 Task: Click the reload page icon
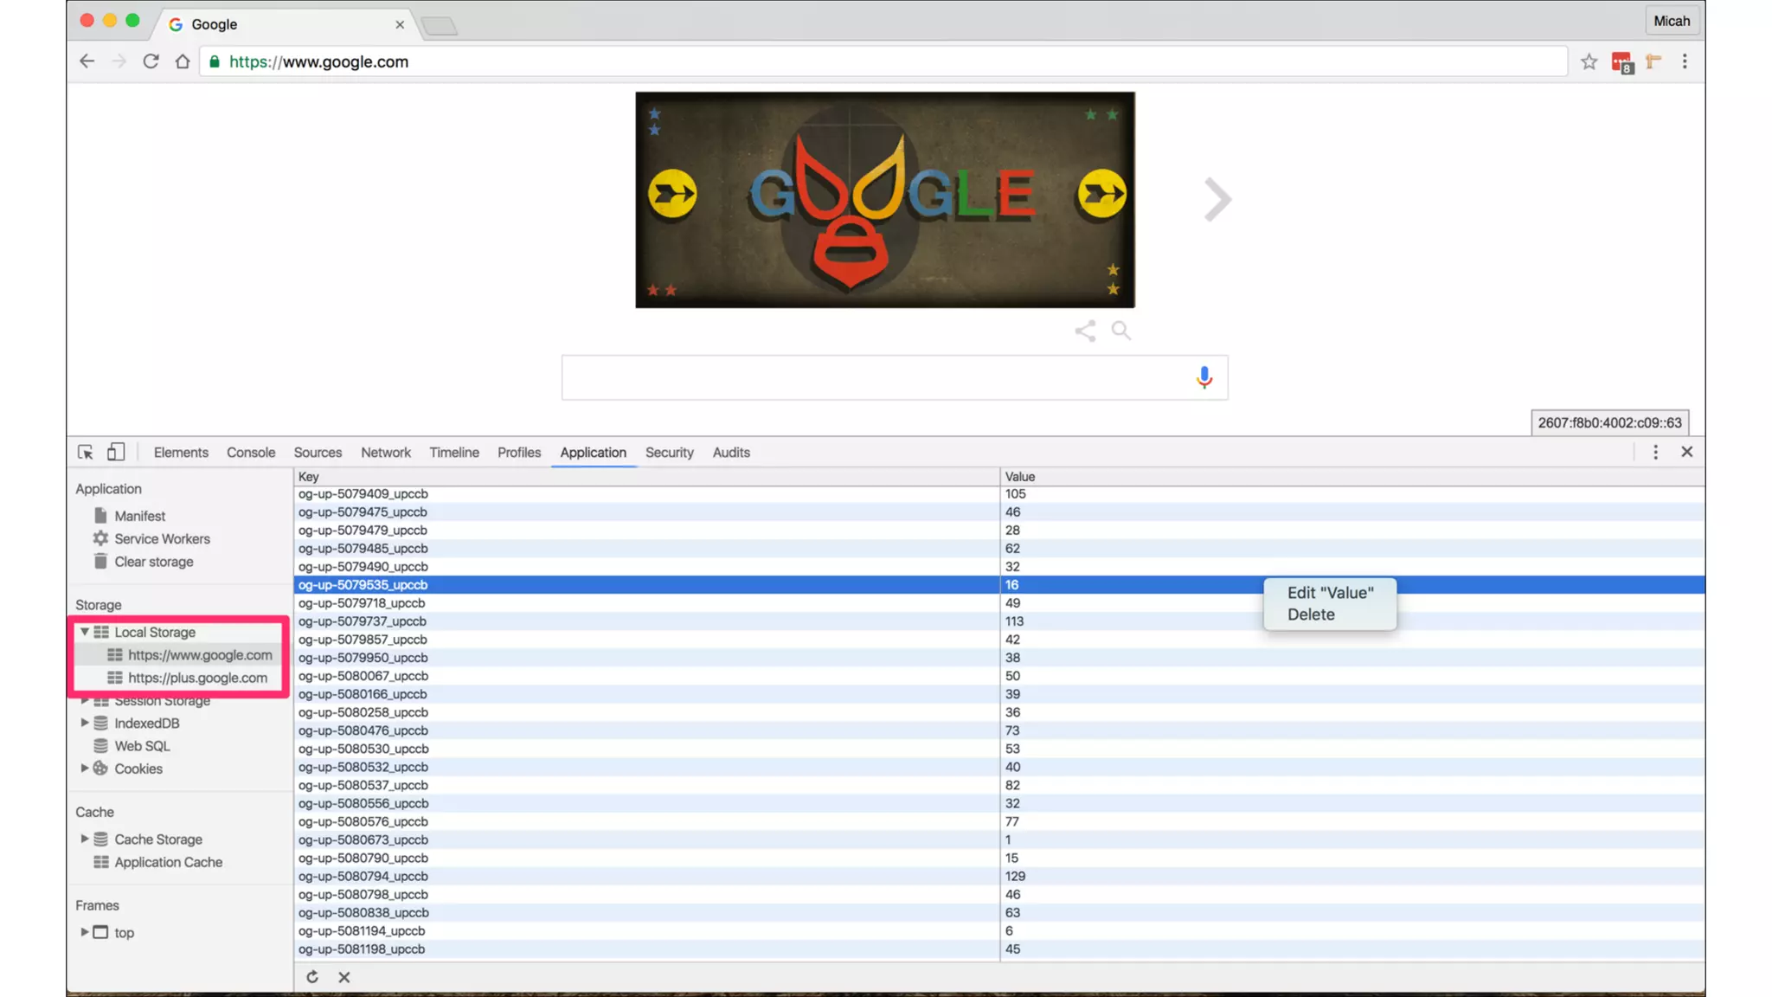click(151, 61)
